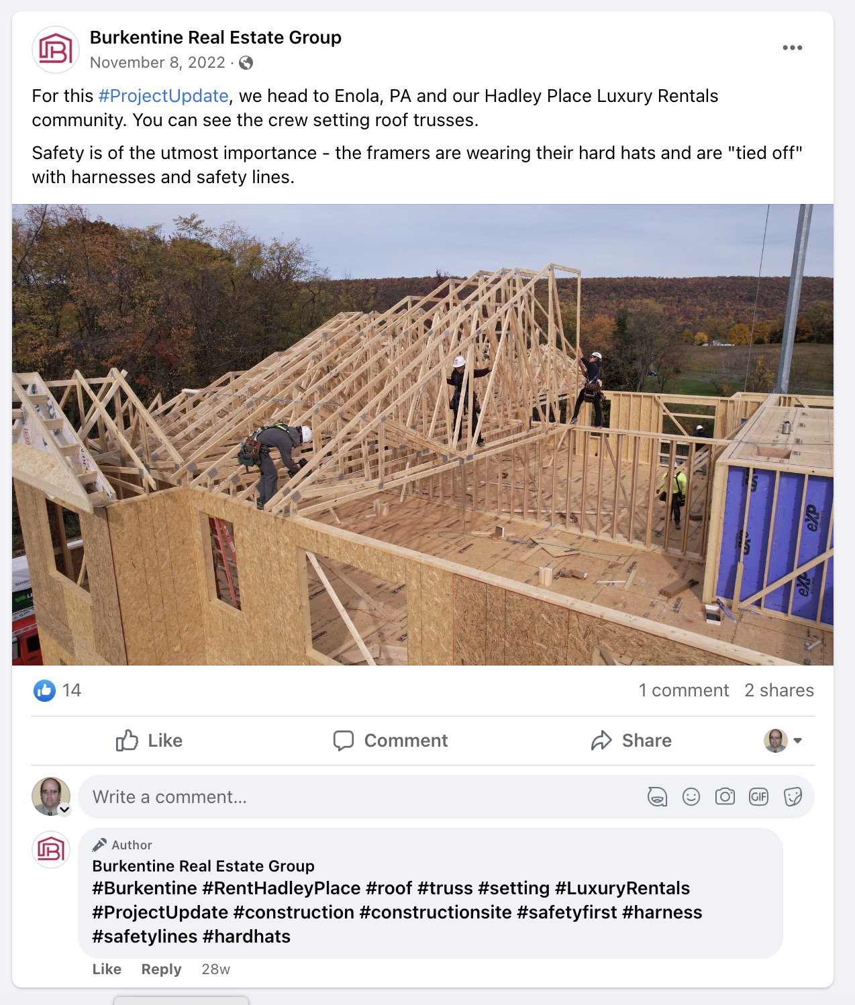Click the Comment action button

tap(391, 741)
